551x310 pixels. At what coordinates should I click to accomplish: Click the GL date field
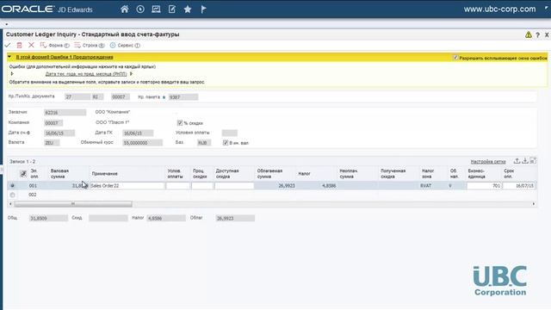click(138, 133)
